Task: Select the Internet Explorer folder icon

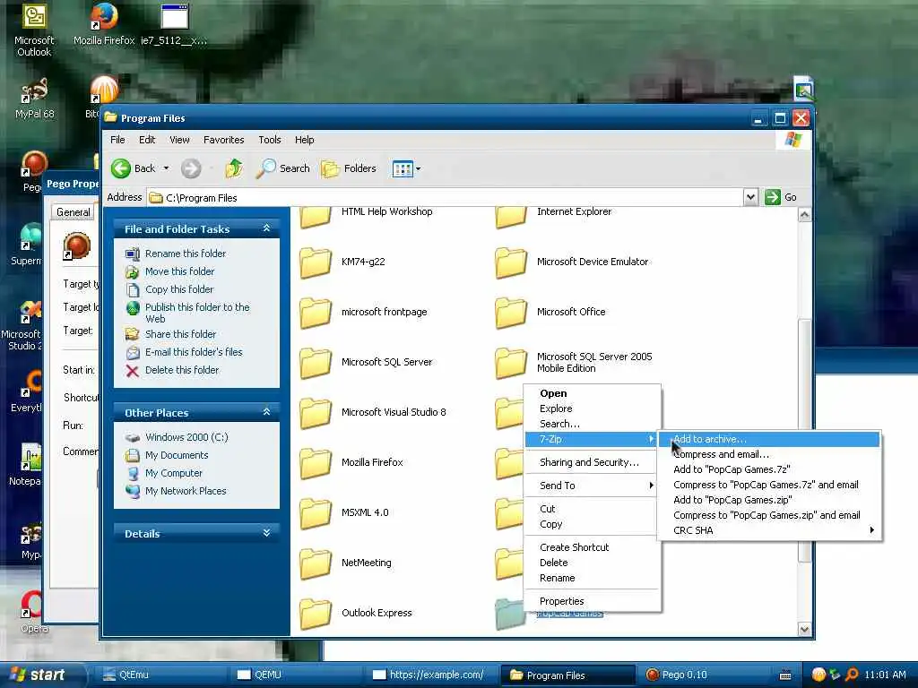Action: [x=510, y=218]
